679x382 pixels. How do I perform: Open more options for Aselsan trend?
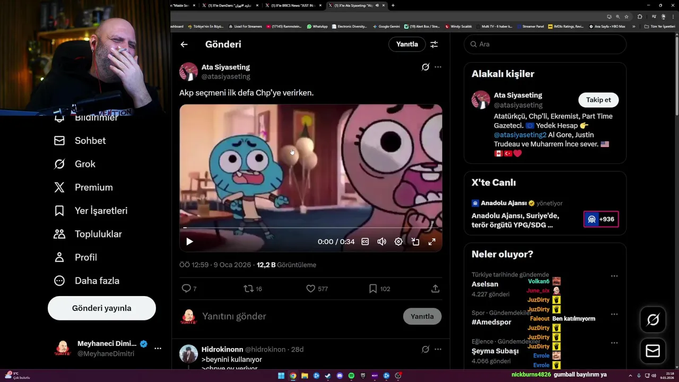[614, 276]
